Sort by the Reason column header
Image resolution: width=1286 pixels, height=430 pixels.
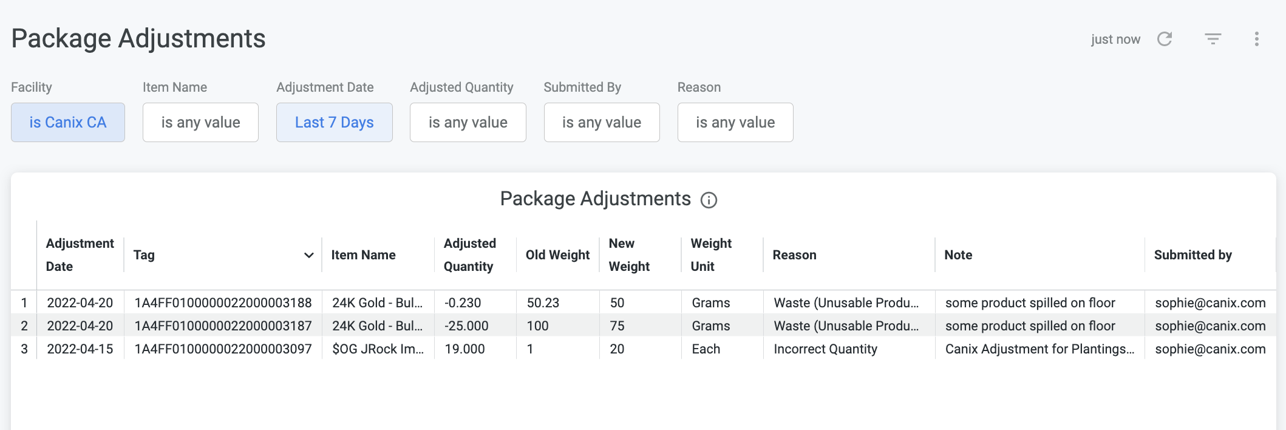pos(794,255)
